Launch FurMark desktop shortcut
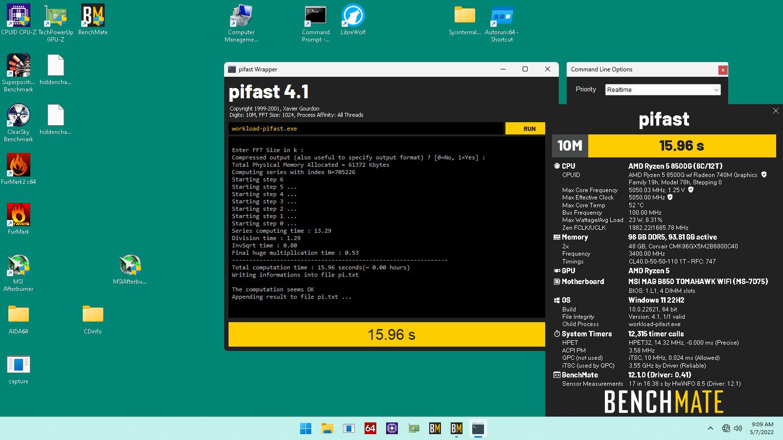The height and width of the screenshot is (440, 783). pos(19,219)
